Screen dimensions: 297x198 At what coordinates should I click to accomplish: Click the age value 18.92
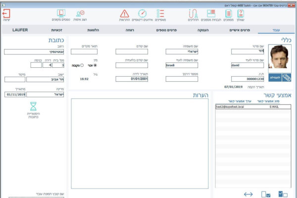84,79
